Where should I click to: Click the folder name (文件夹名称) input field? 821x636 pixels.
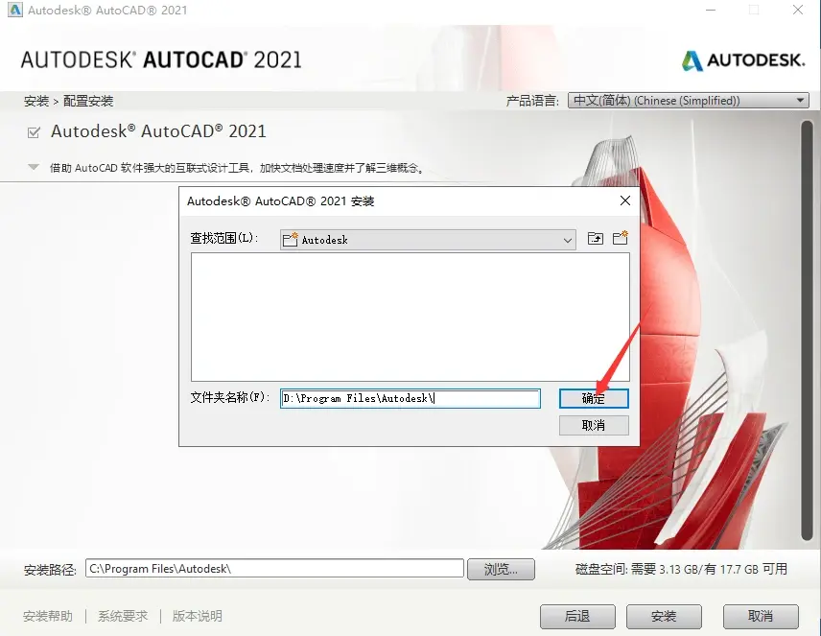410,399
